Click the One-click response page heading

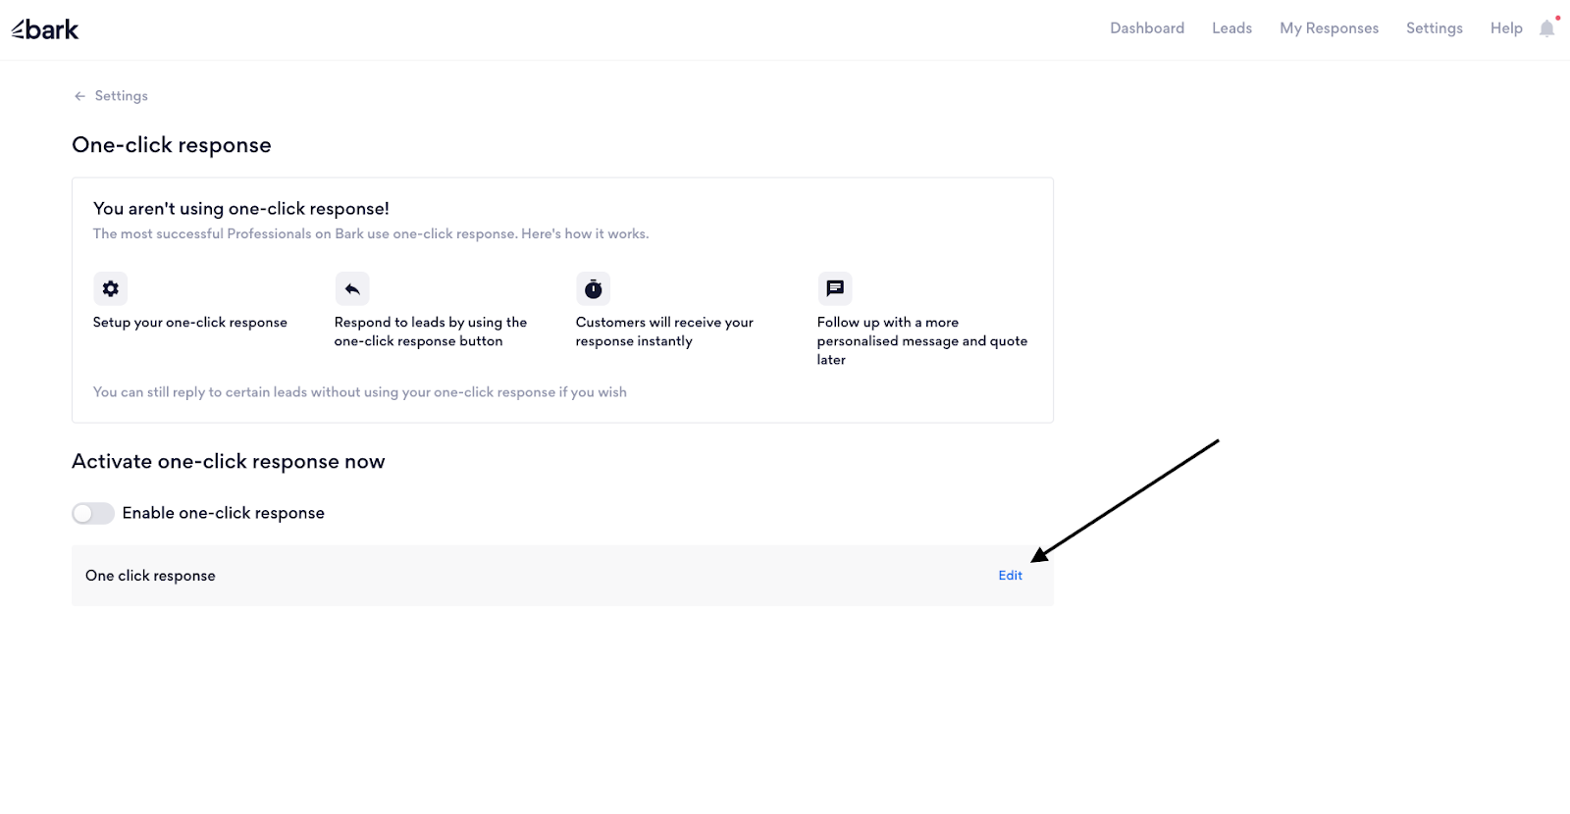click(x=172, y=145)
